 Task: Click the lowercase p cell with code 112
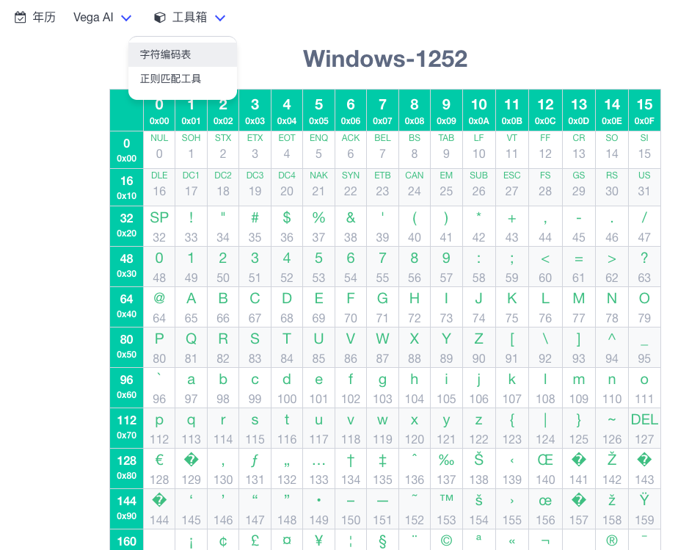point(159,428)
